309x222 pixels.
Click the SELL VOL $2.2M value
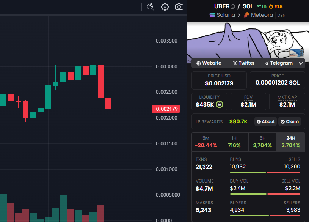tap(293, 189)
